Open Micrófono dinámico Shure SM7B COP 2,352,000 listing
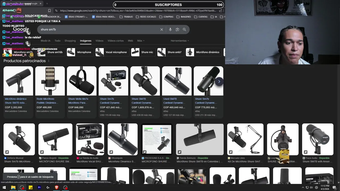340x191 pixels. 18,92
